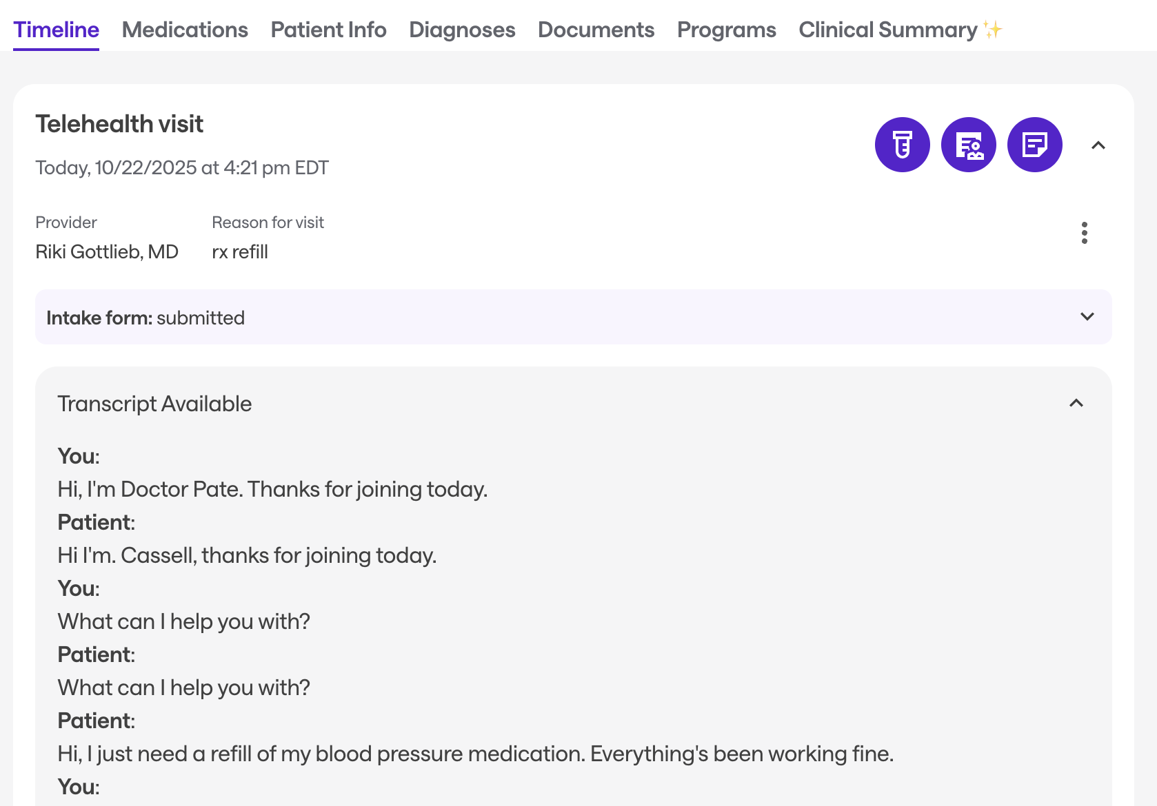Open the Programs tab
This screenshot has height=806, width=1157.
point(726,30)
